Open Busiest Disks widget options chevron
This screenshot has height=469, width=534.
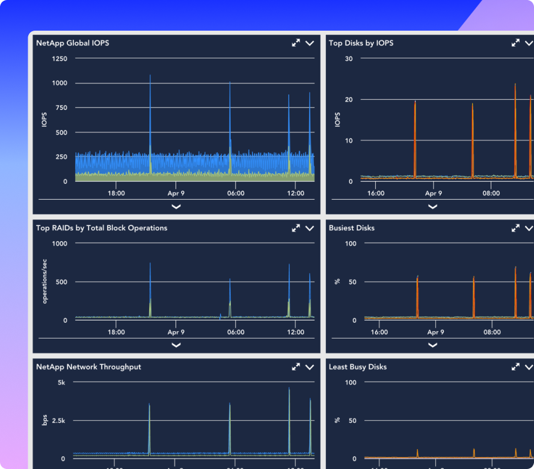click(529, 228)
